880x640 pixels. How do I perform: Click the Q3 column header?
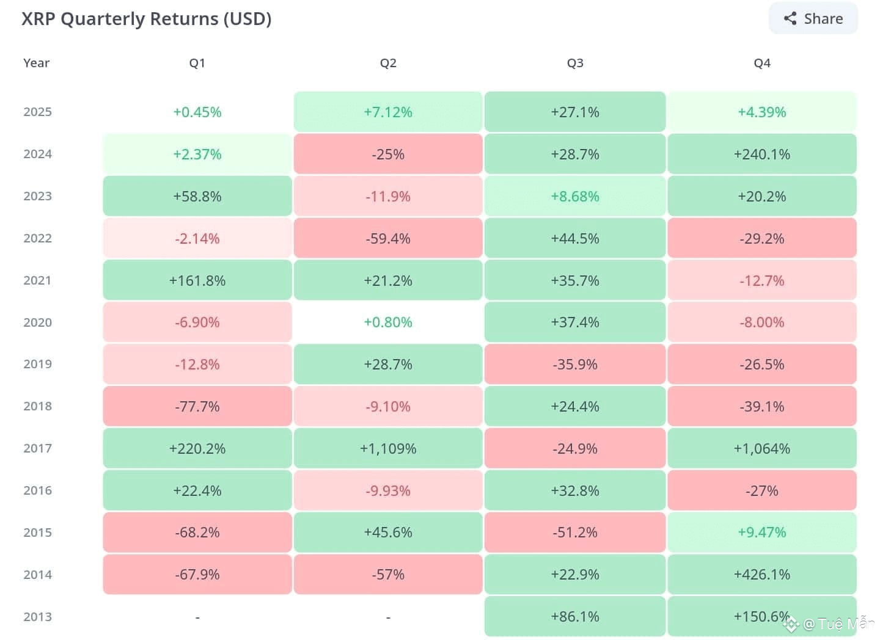click(575, 63)
